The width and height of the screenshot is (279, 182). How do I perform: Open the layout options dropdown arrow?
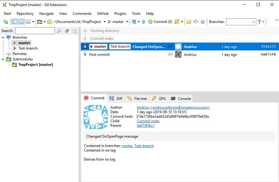coord(33,22)
